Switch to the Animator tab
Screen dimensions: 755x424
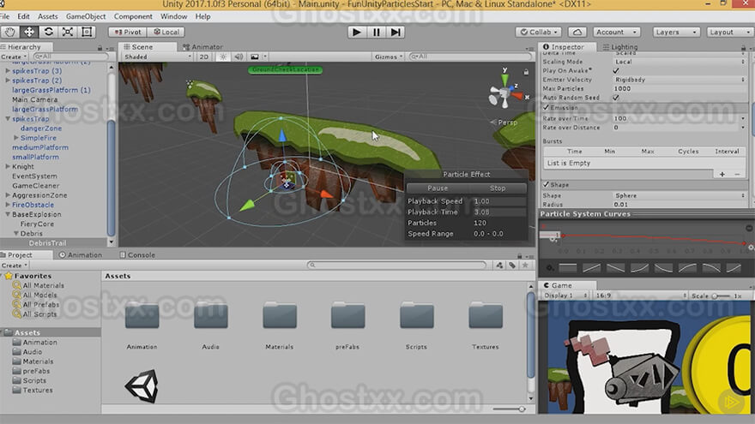point(202,47)
